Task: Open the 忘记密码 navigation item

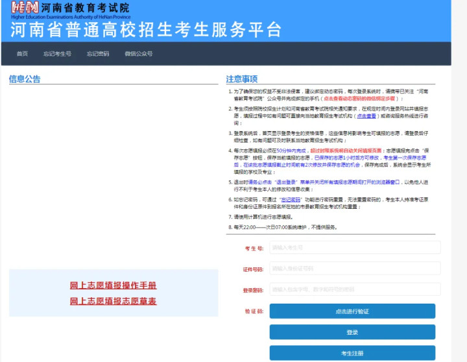Action: [x=98, y=54]
